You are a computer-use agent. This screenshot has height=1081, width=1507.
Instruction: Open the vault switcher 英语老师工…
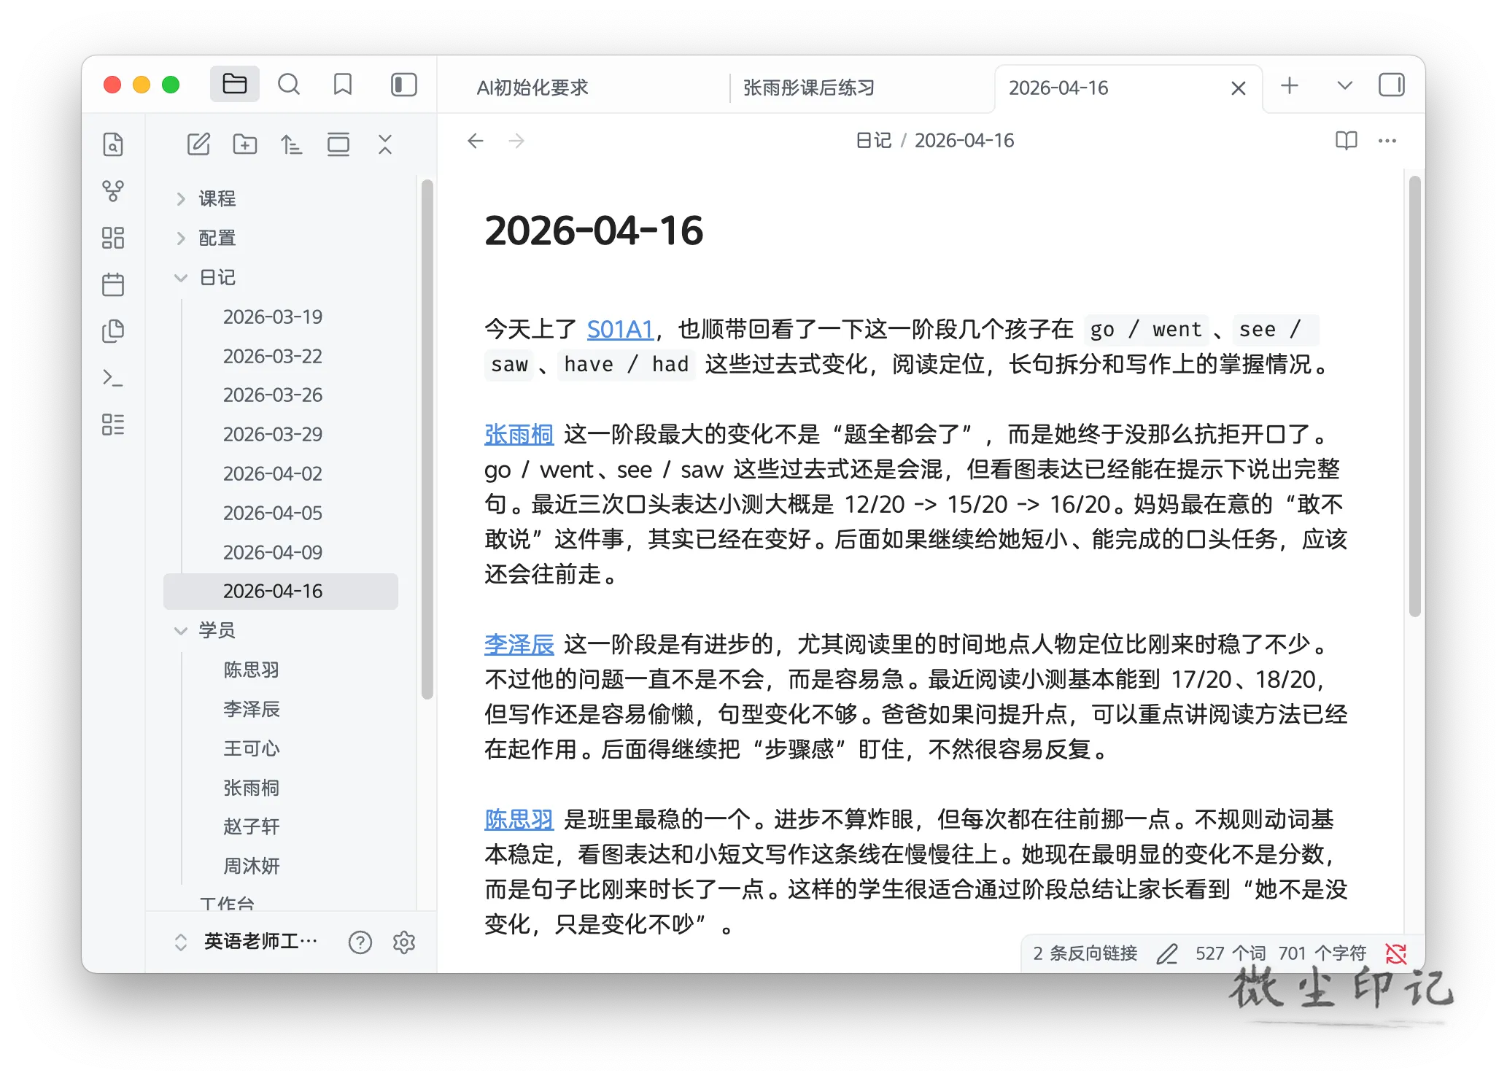(x=247, y=942)
